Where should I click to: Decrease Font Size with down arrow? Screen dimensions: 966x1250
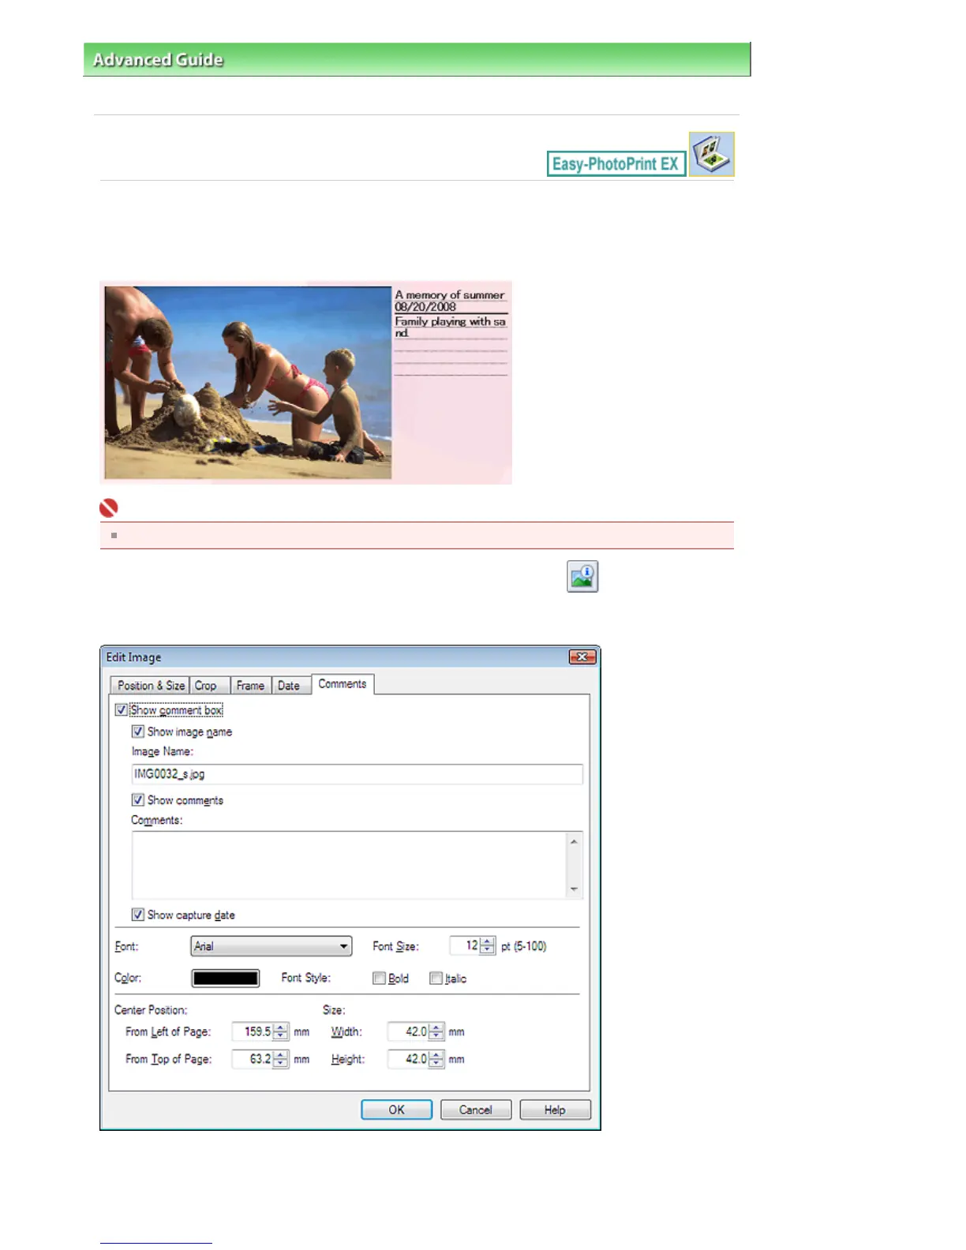488,950
